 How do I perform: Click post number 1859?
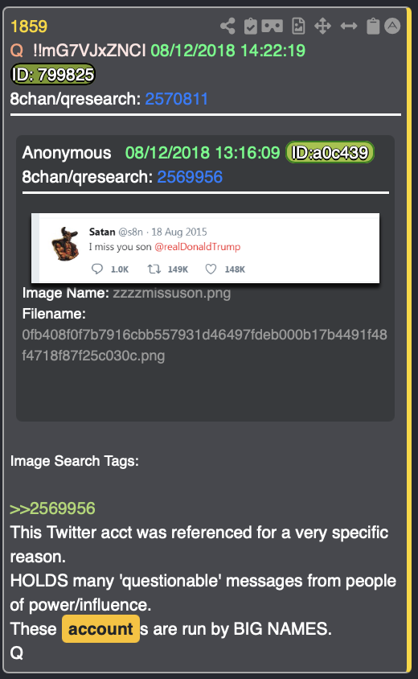(29, 27)
